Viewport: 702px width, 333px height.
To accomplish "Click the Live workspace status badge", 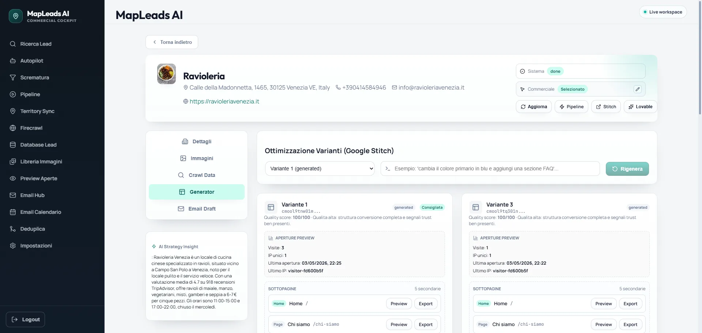I will tap(663, 12).
